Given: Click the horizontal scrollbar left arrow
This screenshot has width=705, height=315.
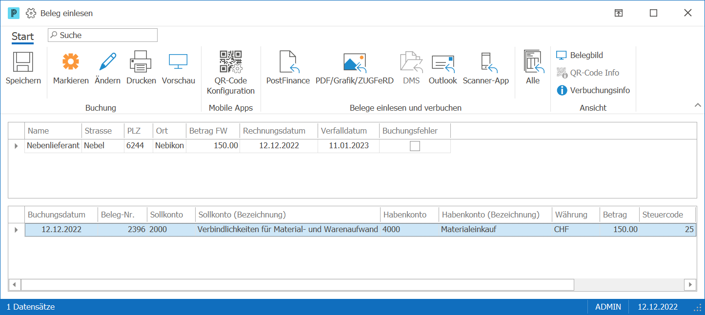Looking at the screenshot, I should point(15,284).
